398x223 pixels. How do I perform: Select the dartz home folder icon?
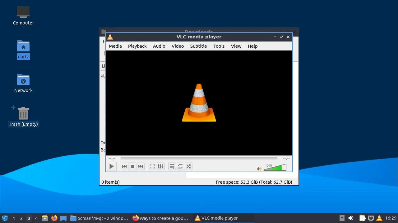[23, 50]
